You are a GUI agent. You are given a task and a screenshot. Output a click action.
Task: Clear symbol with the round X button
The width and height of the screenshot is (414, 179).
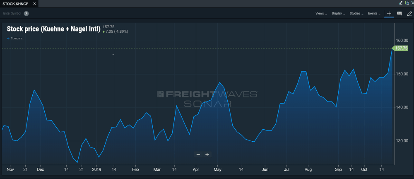26,14
